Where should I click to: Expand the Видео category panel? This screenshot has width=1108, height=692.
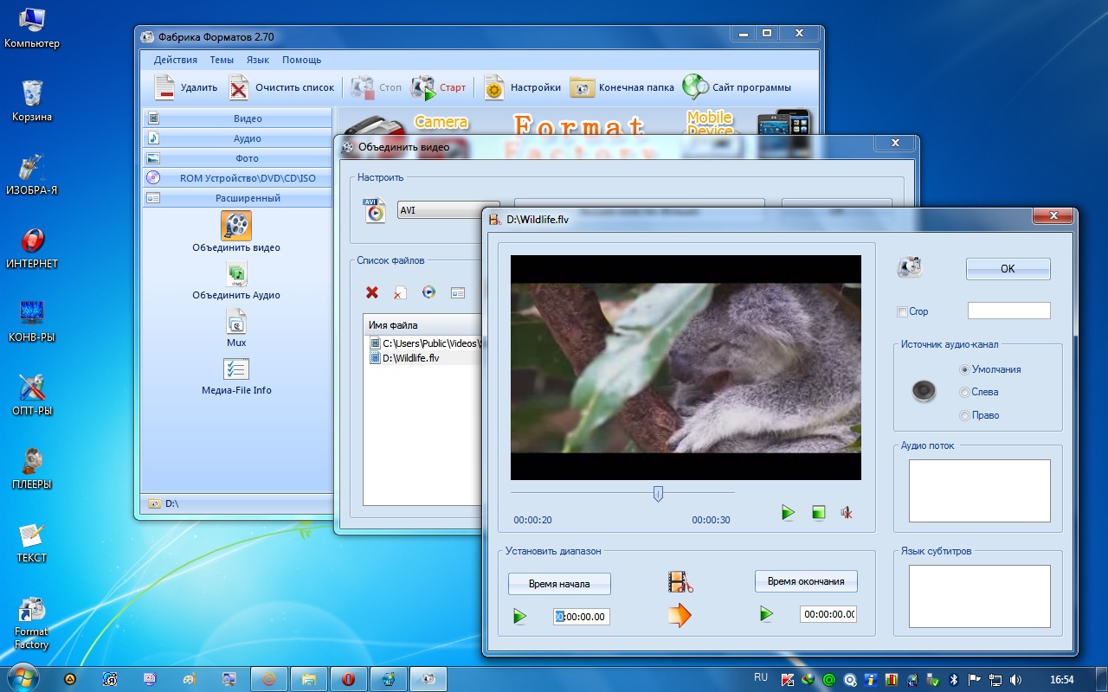point(237,119)
